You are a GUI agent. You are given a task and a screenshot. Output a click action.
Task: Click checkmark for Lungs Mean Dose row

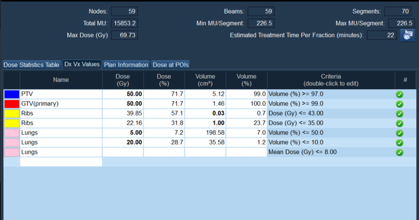tap(399, 152)
